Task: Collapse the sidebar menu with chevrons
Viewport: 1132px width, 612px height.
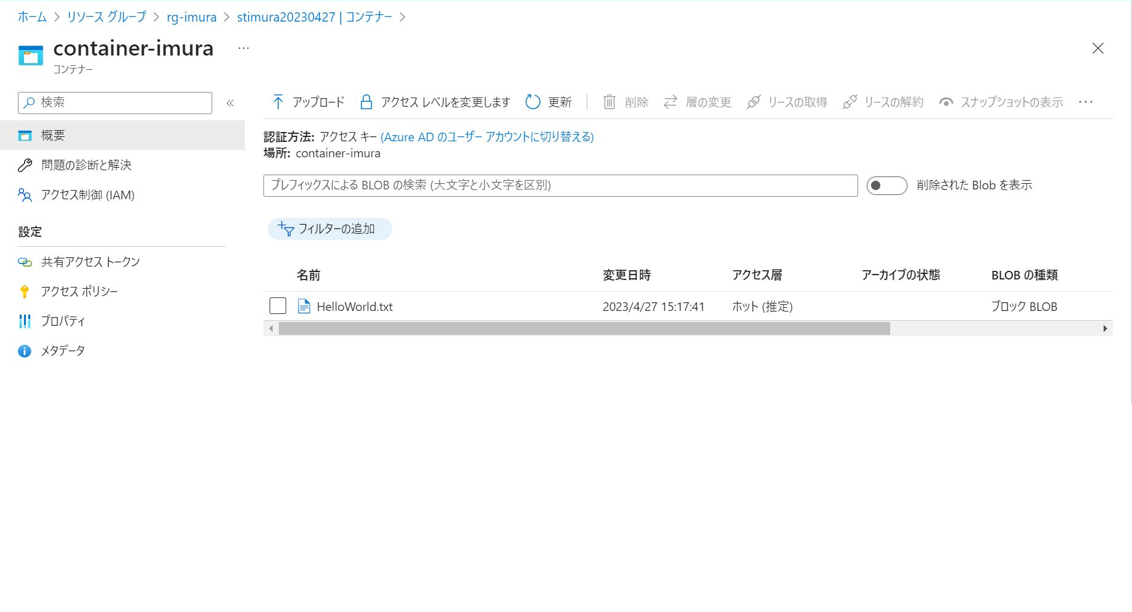Action: (x=230, y=103)
